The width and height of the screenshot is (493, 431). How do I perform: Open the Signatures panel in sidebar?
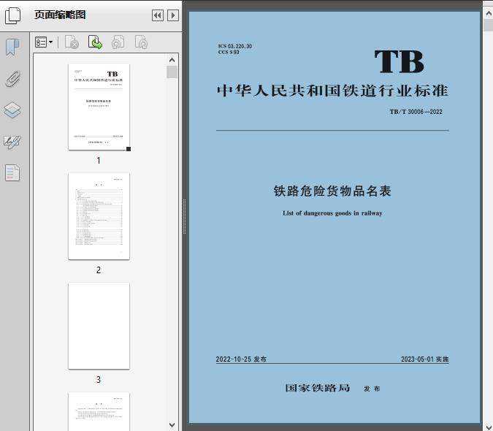tap(12, 142)
